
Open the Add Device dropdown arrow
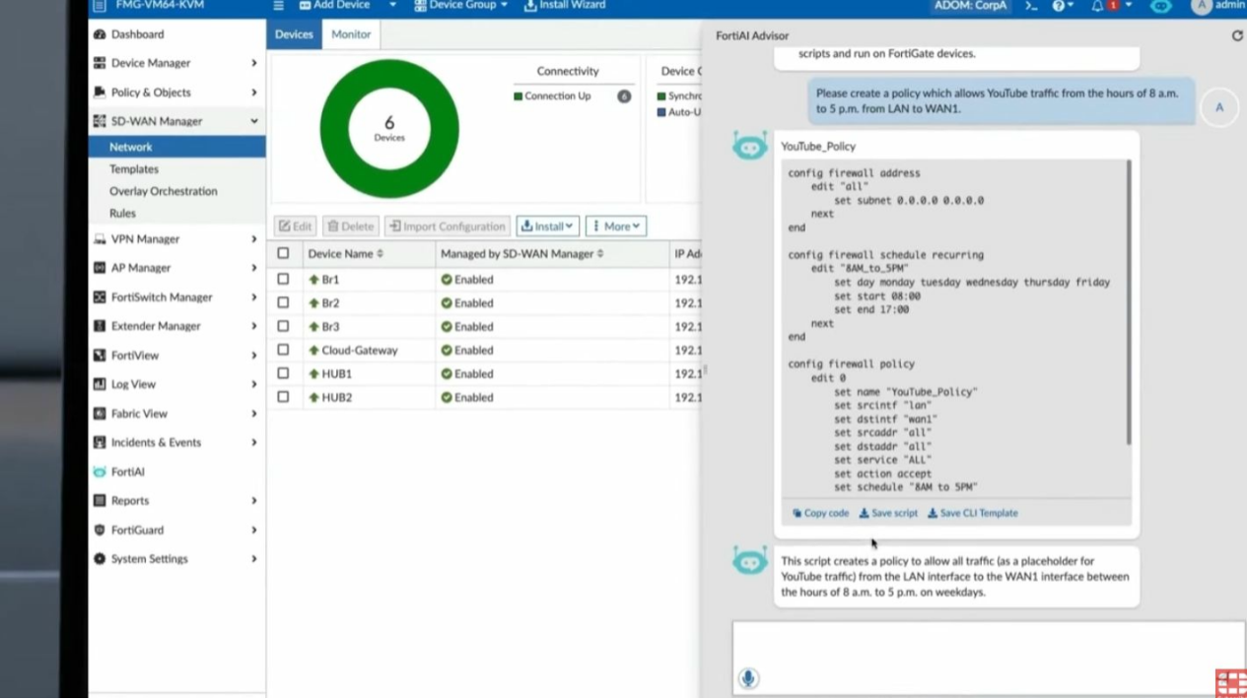pos(392,5)
